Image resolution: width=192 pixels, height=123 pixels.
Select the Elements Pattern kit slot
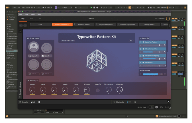point(84,24)
